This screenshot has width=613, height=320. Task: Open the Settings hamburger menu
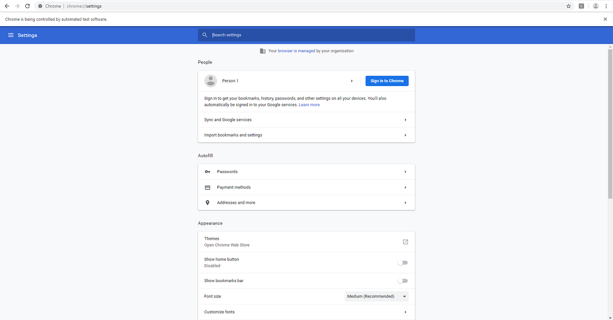click(10, 35)
